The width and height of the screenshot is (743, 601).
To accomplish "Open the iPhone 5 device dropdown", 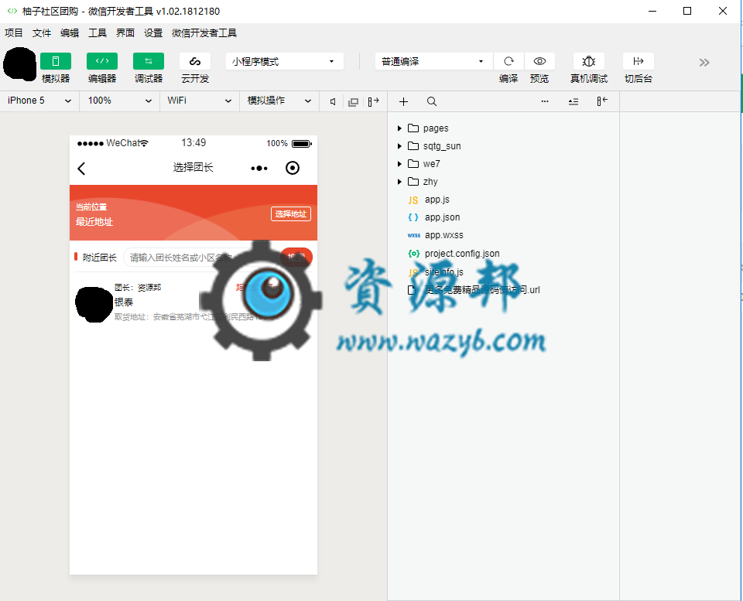I will coord(39,101).
